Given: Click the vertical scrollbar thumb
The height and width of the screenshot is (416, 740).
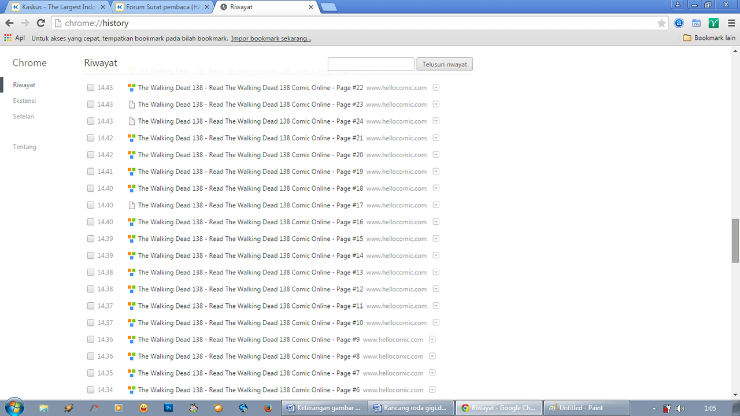Looking at the screenshot, I should click(x=735, y=240).
